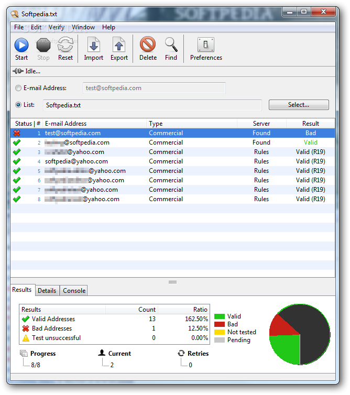Click the 162.50% ratio value
Image resolution: width=350 pixels, height=395 pixels.
(x=196, y=319)
